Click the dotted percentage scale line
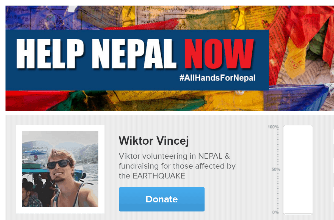 278,170
